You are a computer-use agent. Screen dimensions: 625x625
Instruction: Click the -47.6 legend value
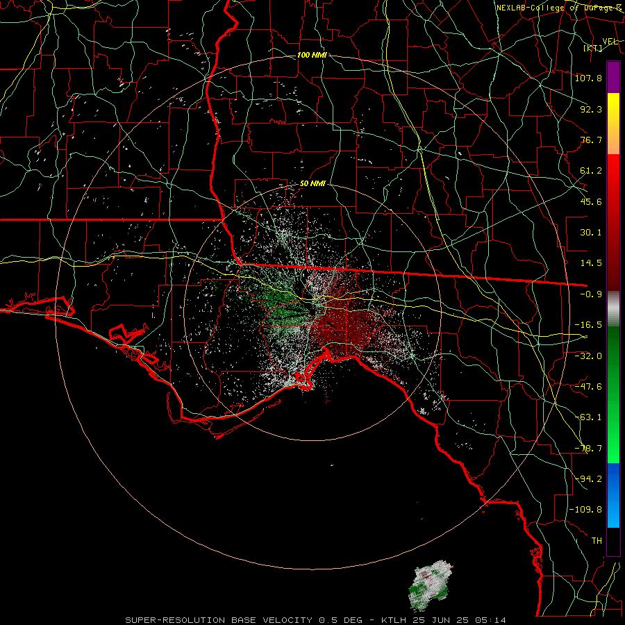(588, 386)
